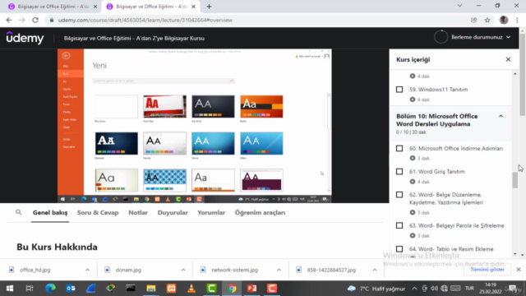Bookmark this page with the star icon
Image resolution: width=526 pixels, height=296 pixels.
pos(487,20)
